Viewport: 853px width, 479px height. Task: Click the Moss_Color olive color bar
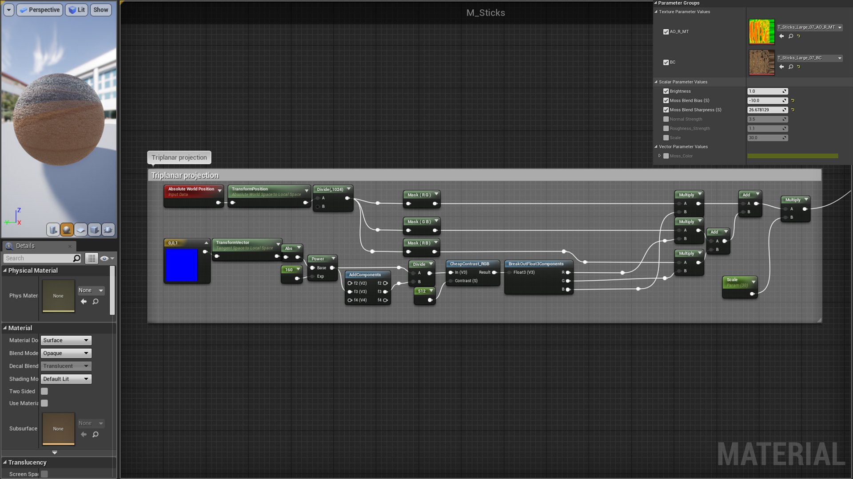793,156
